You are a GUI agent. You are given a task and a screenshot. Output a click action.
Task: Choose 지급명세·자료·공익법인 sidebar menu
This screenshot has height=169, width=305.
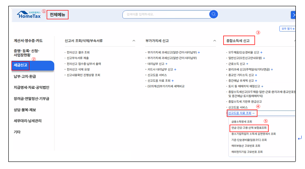pos(31,87)
